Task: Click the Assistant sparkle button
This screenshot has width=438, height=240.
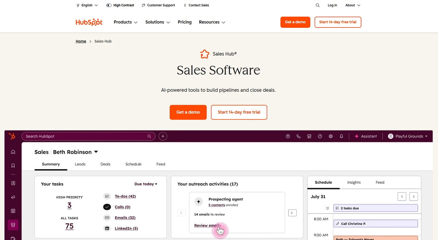Action: (366, 136)
